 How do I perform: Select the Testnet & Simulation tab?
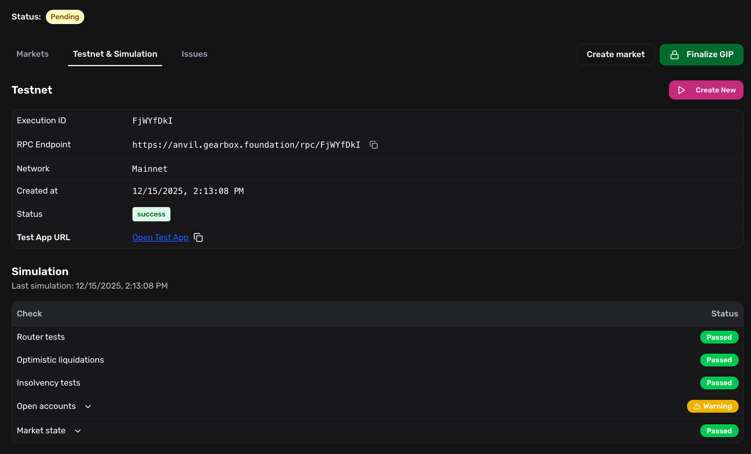[x=115, y=54]
